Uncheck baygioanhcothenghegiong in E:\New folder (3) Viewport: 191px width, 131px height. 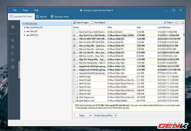click(74, 70)
